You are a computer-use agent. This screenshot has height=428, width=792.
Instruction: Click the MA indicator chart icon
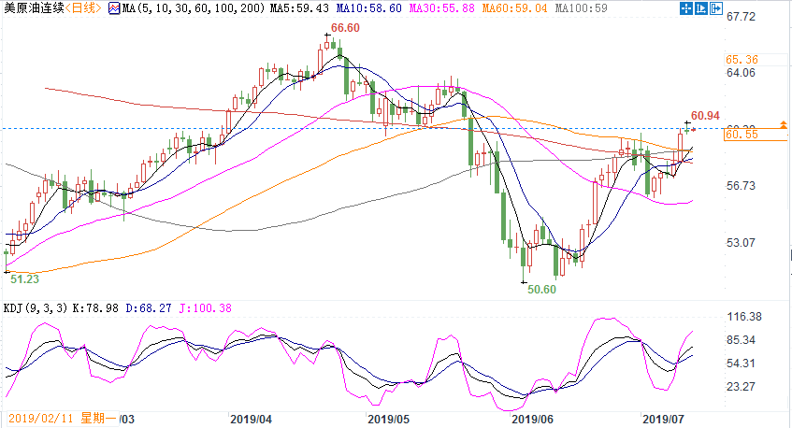click(114, 7)
